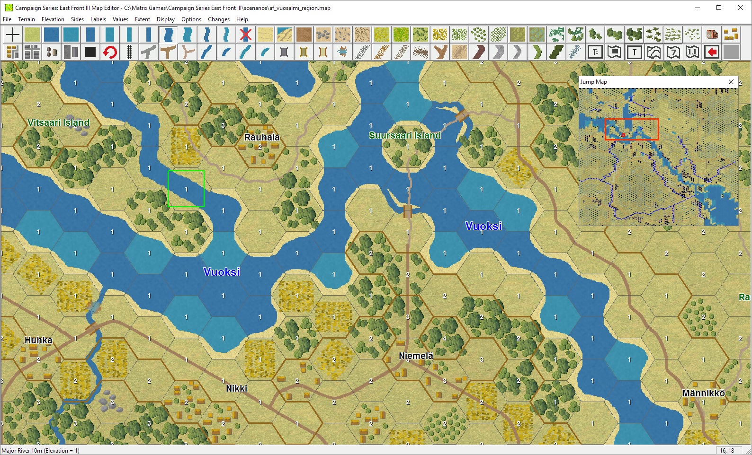Select the brown gully fork tool
The width and height of the screenshot is (752, 455).
click(x=439, y=52)
